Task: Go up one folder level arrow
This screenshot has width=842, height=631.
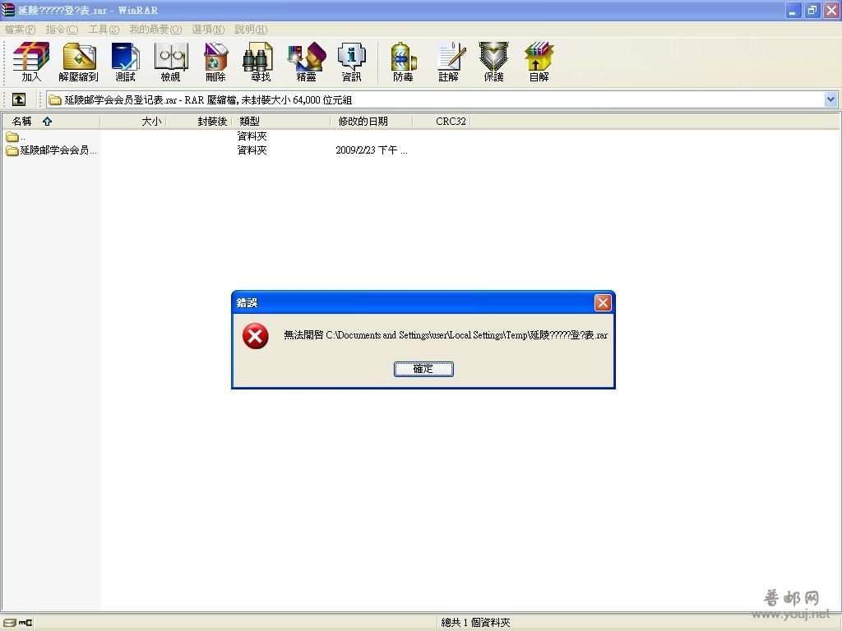Action: (x=19, y=99)
